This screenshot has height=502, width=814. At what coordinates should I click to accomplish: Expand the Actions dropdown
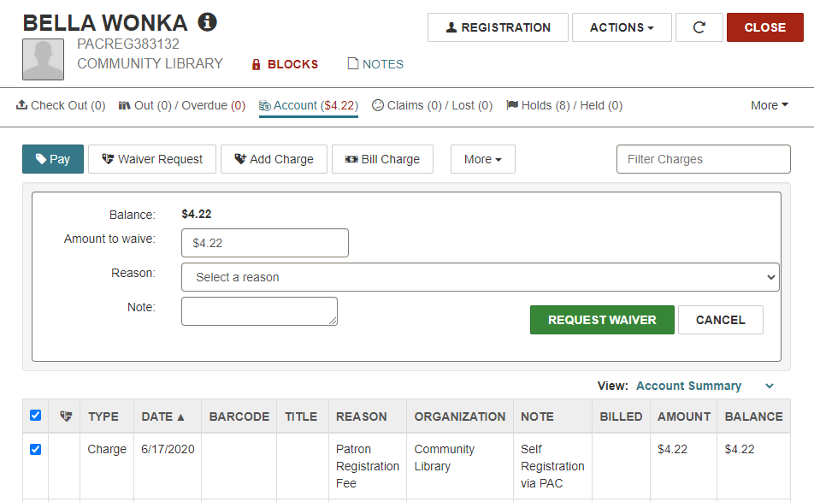(622, 27)
